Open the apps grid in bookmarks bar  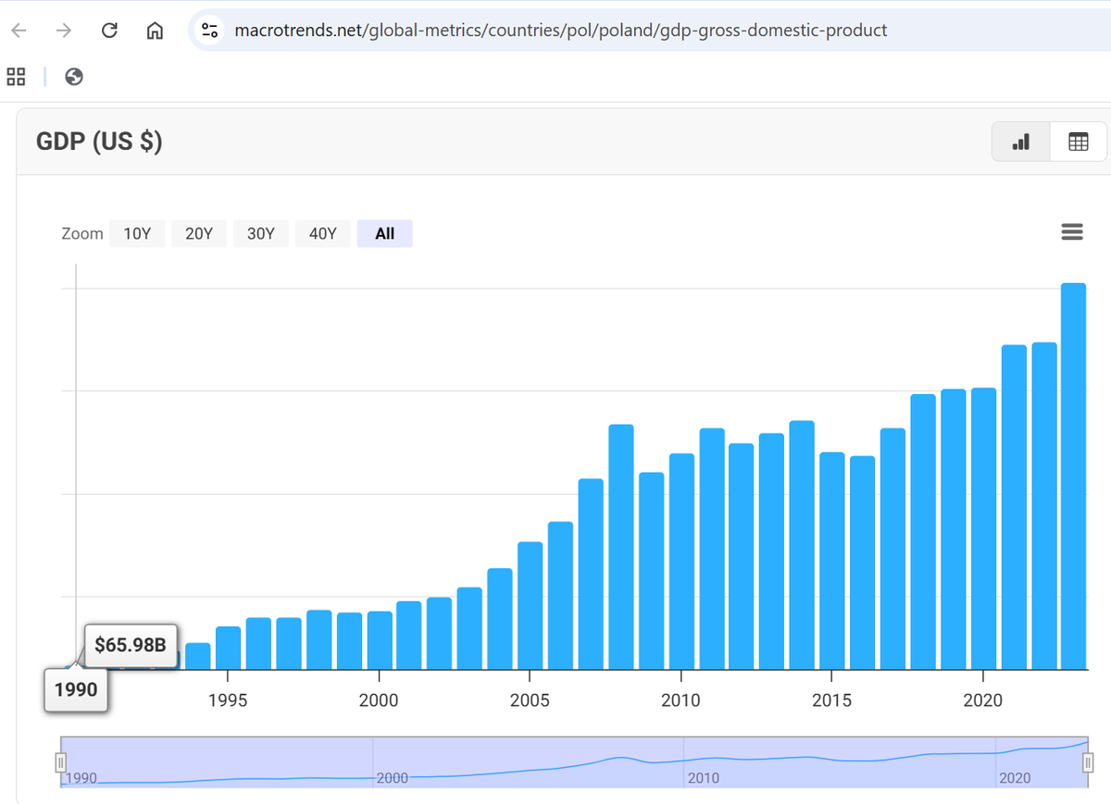(x=16, y=77)
